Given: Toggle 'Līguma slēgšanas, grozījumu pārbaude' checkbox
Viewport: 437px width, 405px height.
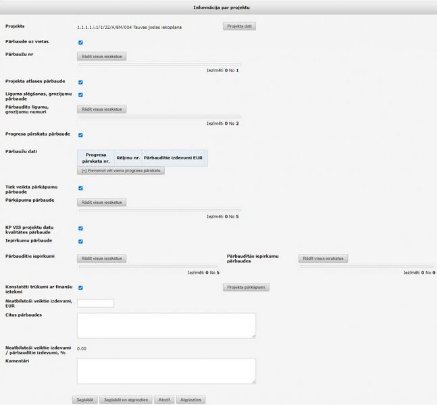Looking at the screenshot, I should pyautogui.click(x=80, y=95).
